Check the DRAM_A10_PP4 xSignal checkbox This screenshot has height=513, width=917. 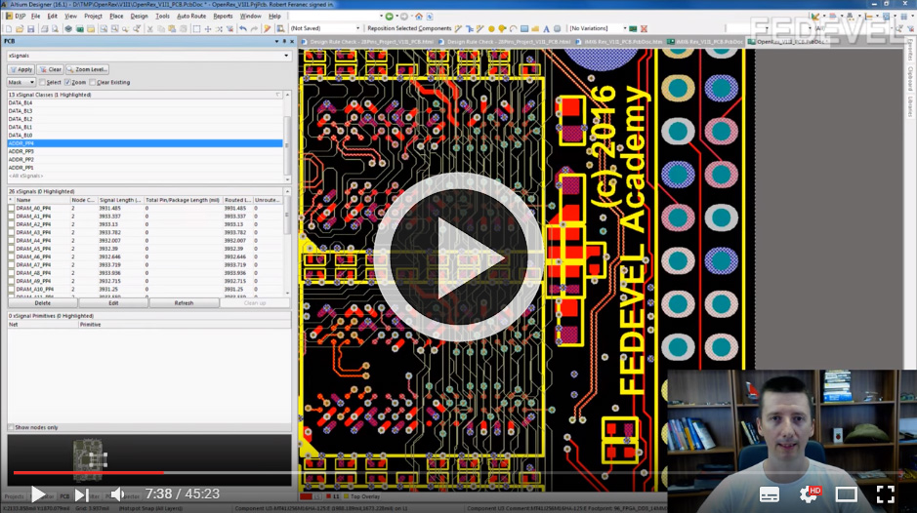11,290
